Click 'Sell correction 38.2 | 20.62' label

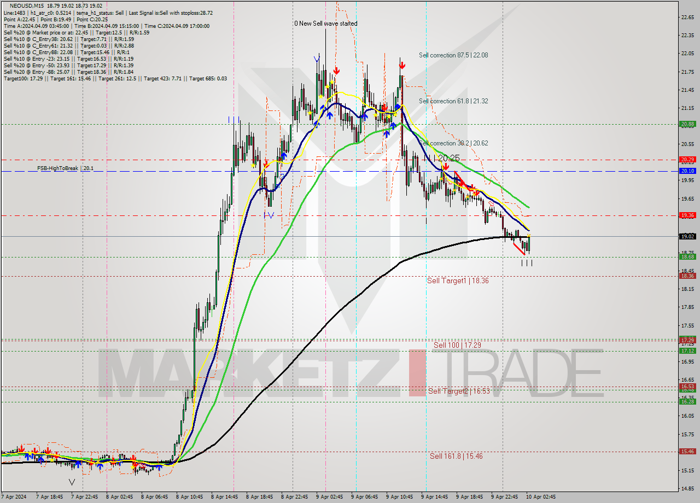pos(453,143)
